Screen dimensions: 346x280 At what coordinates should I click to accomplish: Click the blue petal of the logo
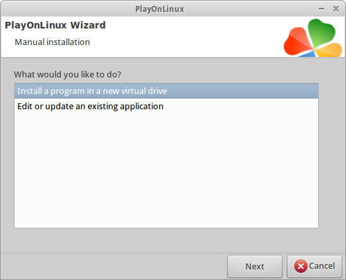[308, 54]
